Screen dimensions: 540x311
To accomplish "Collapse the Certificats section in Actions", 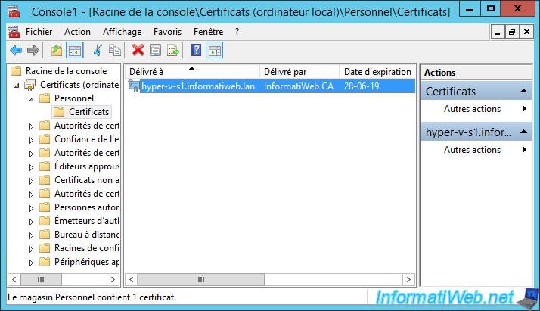I will [x=523, y=91].
